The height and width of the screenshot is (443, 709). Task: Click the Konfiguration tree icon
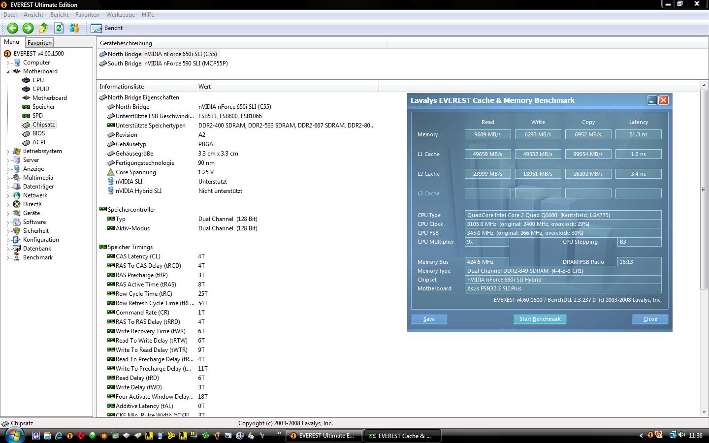coord(17,240)
